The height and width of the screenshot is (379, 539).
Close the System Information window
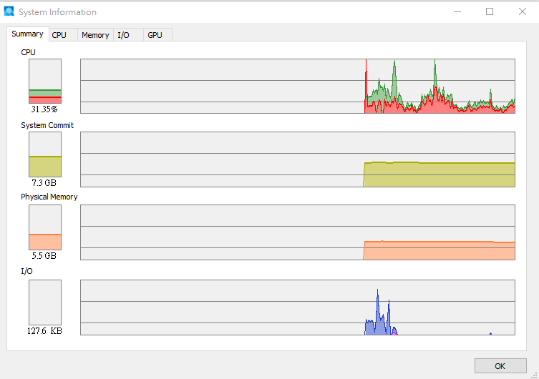click(522, 11)
